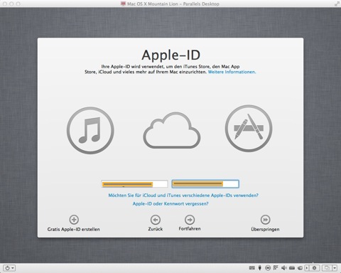The image size is (341, 273).
Task: Click the Apple-ID email input field
Action: 134,184
